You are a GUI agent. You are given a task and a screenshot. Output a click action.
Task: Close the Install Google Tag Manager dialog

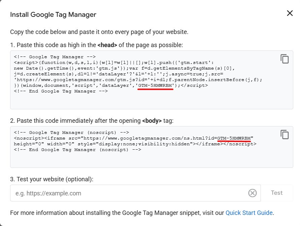pyautogui.click(x=290, y=13)
